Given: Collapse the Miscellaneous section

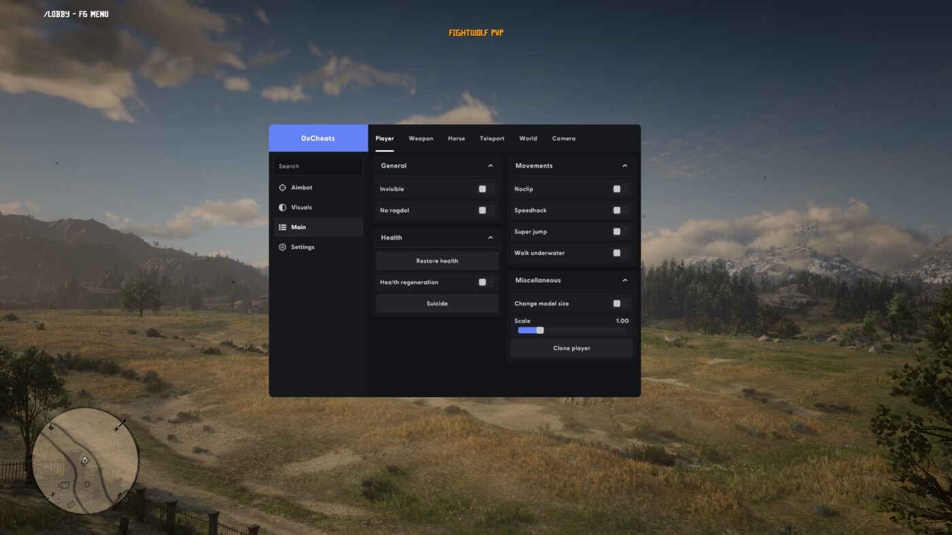Looking at the screenshot, I should click(624, 279).
